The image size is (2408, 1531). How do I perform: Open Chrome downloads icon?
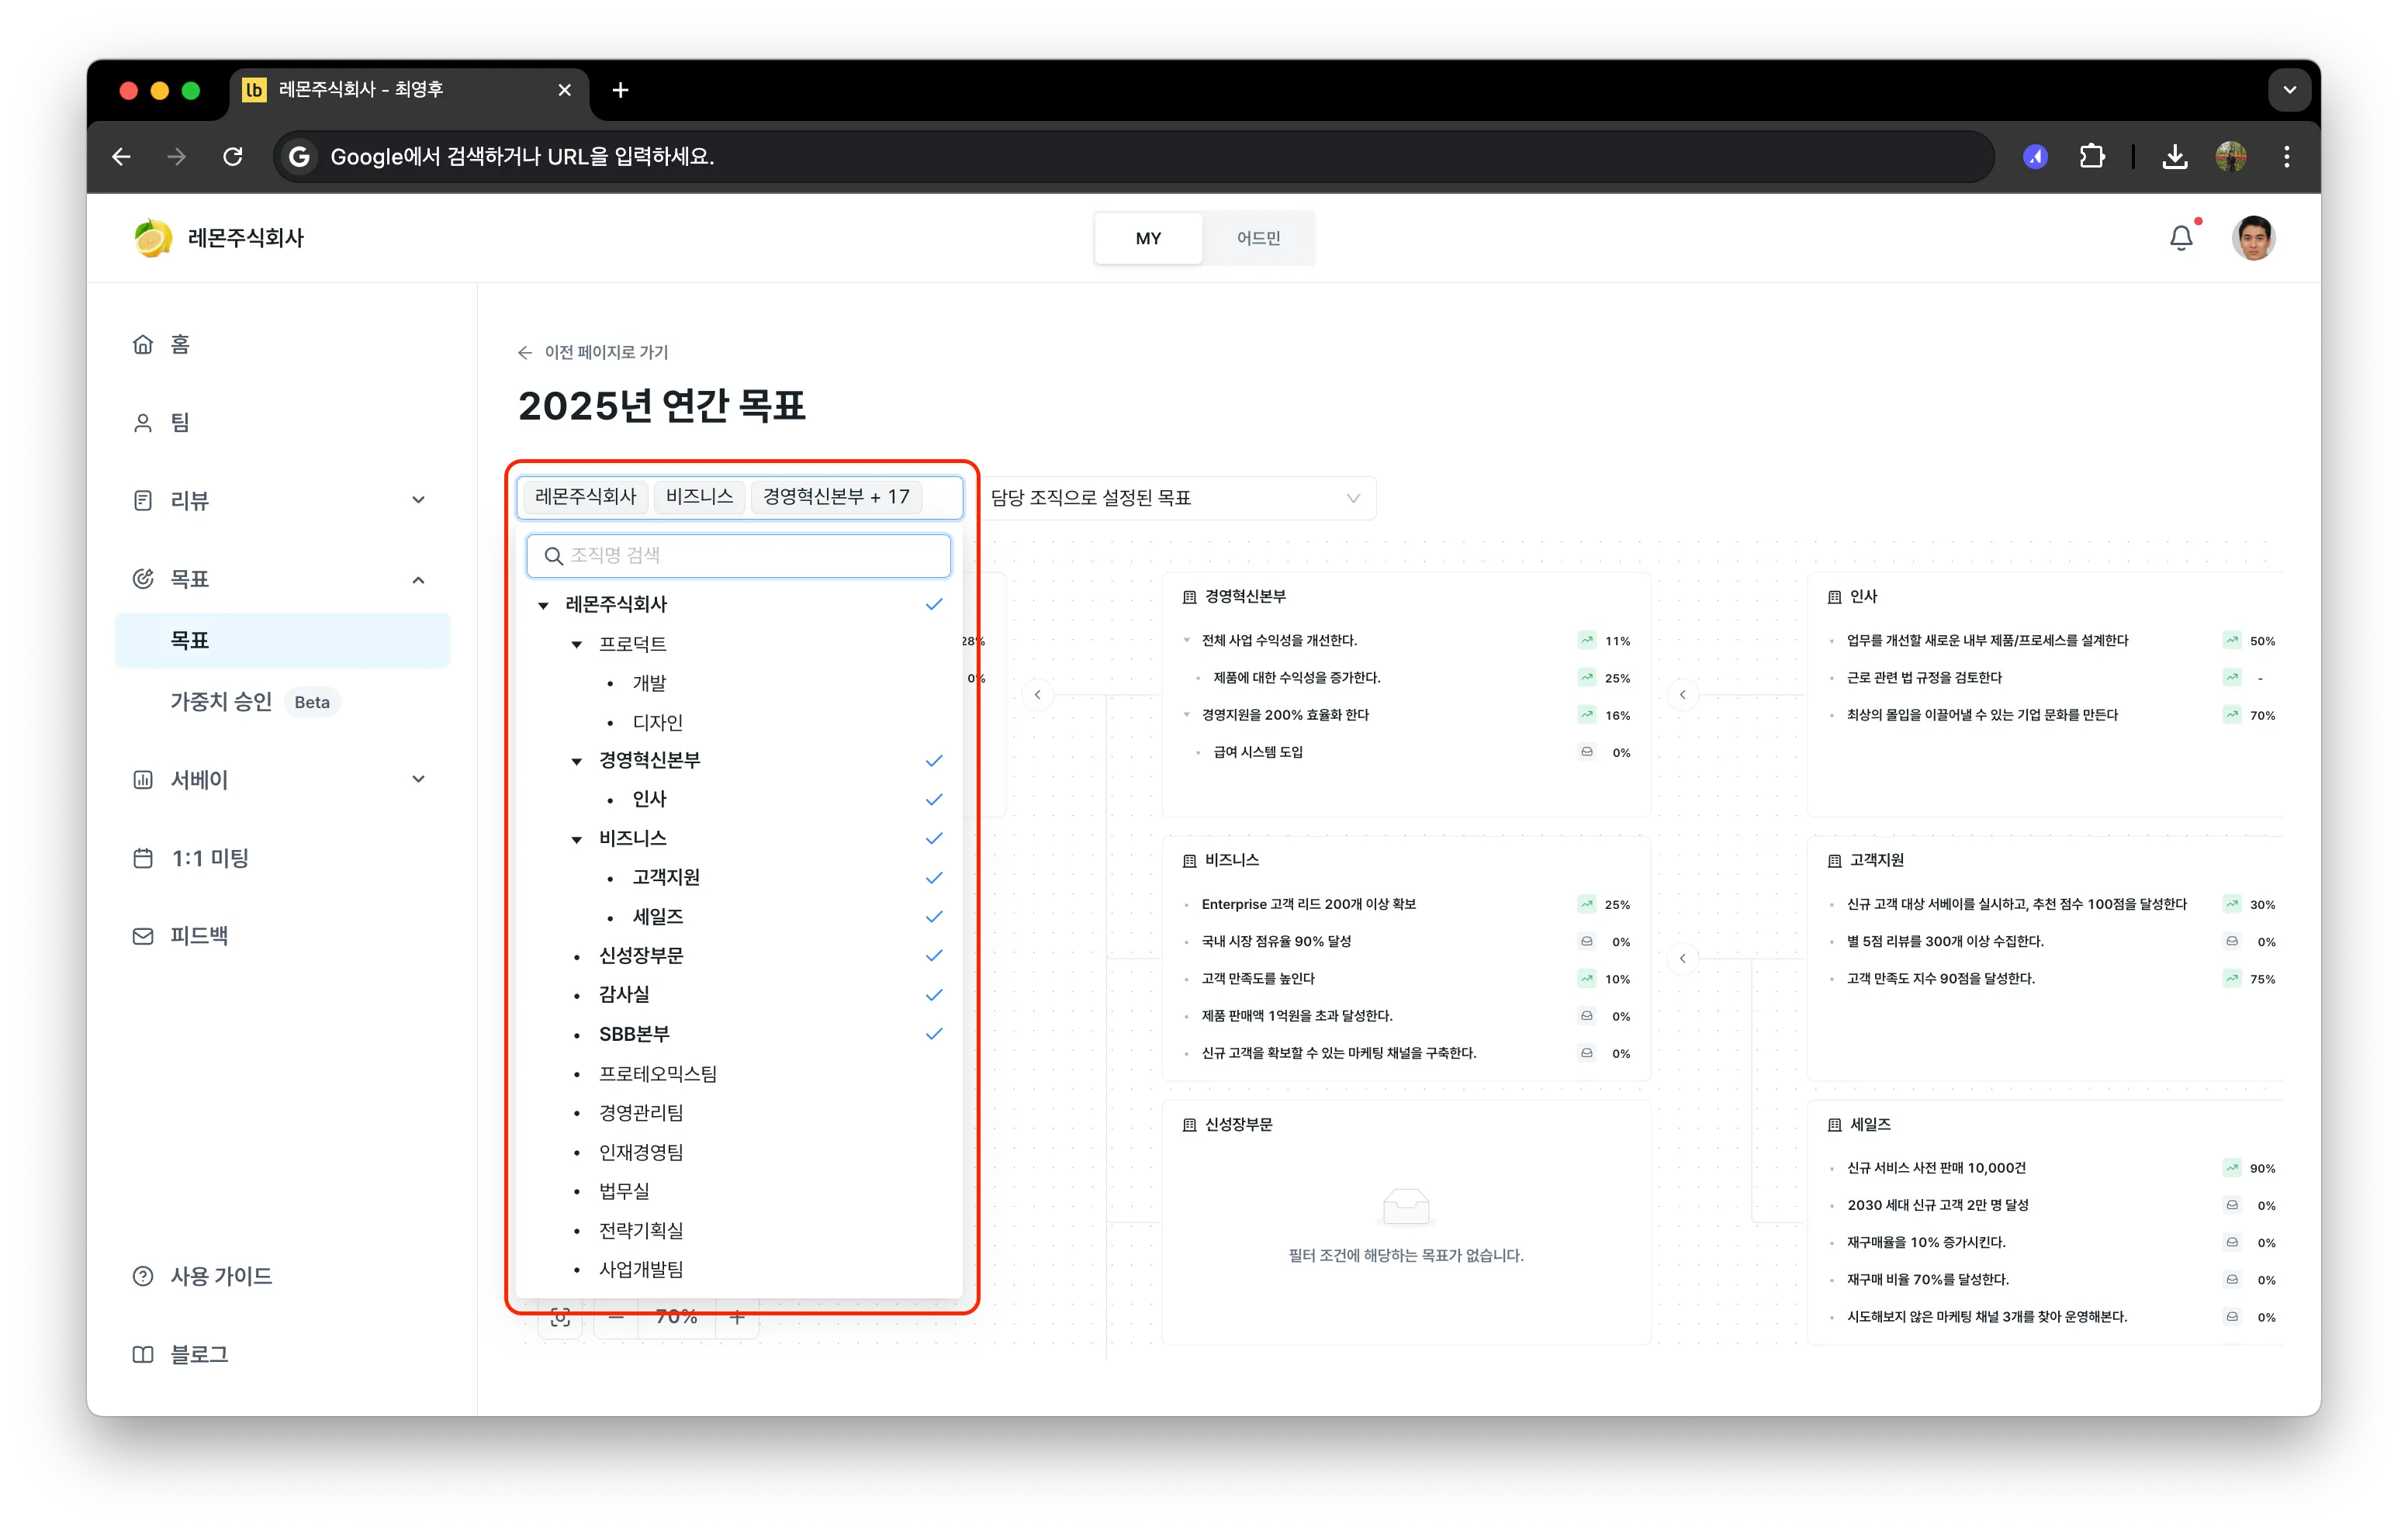click(2174, 157)
